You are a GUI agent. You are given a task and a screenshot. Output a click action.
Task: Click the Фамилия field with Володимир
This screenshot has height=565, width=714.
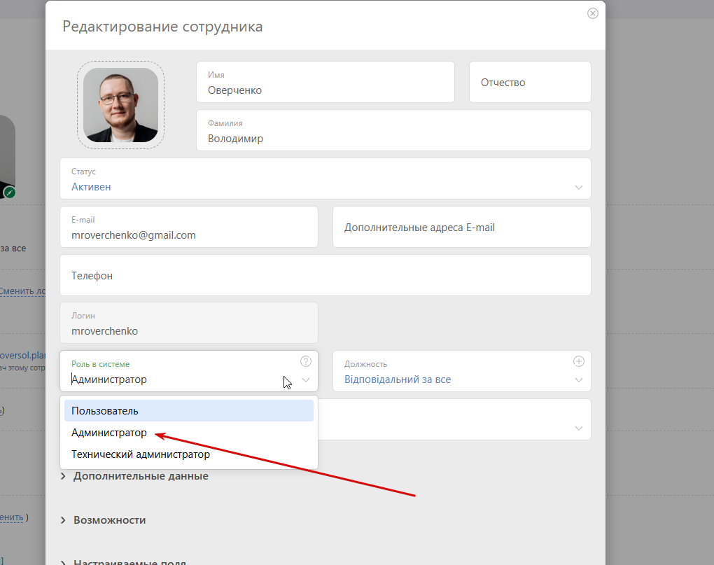pos(393,130)
